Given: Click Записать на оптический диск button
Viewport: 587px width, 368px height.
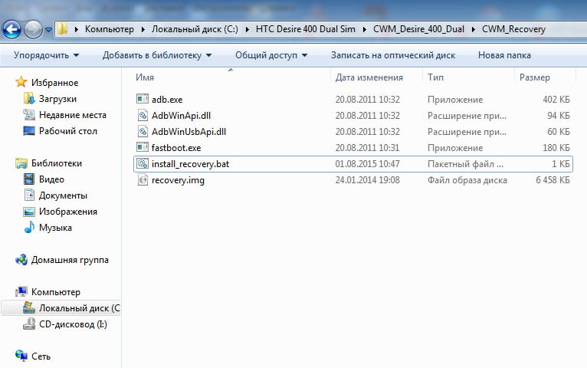Looking at the screenshot, I should [392, 55].
